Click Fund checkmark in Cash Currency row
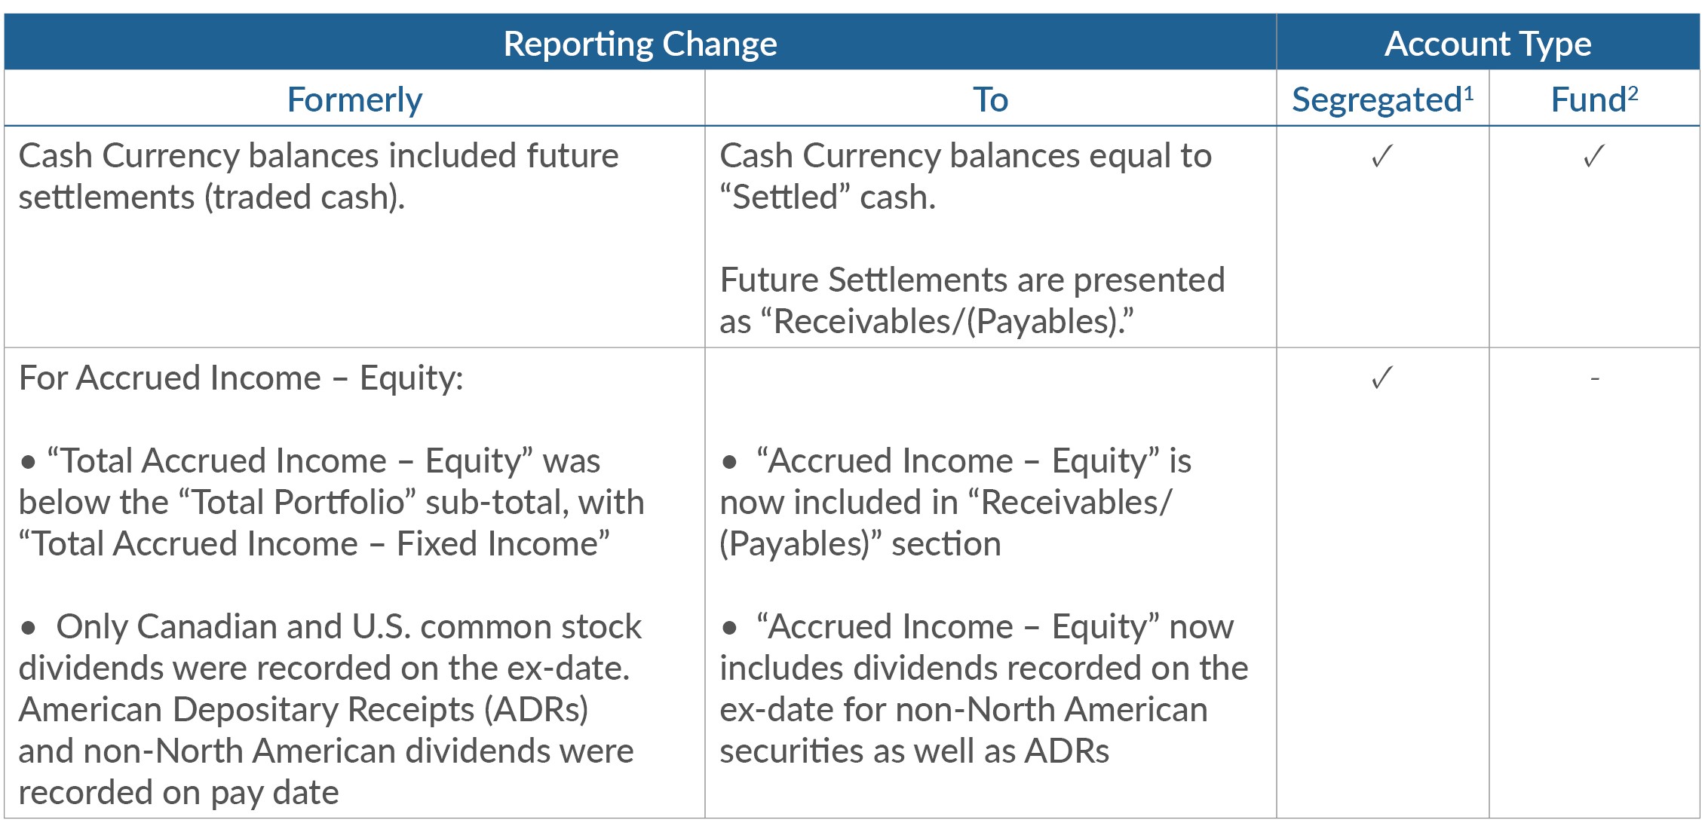 [1593, 156]
